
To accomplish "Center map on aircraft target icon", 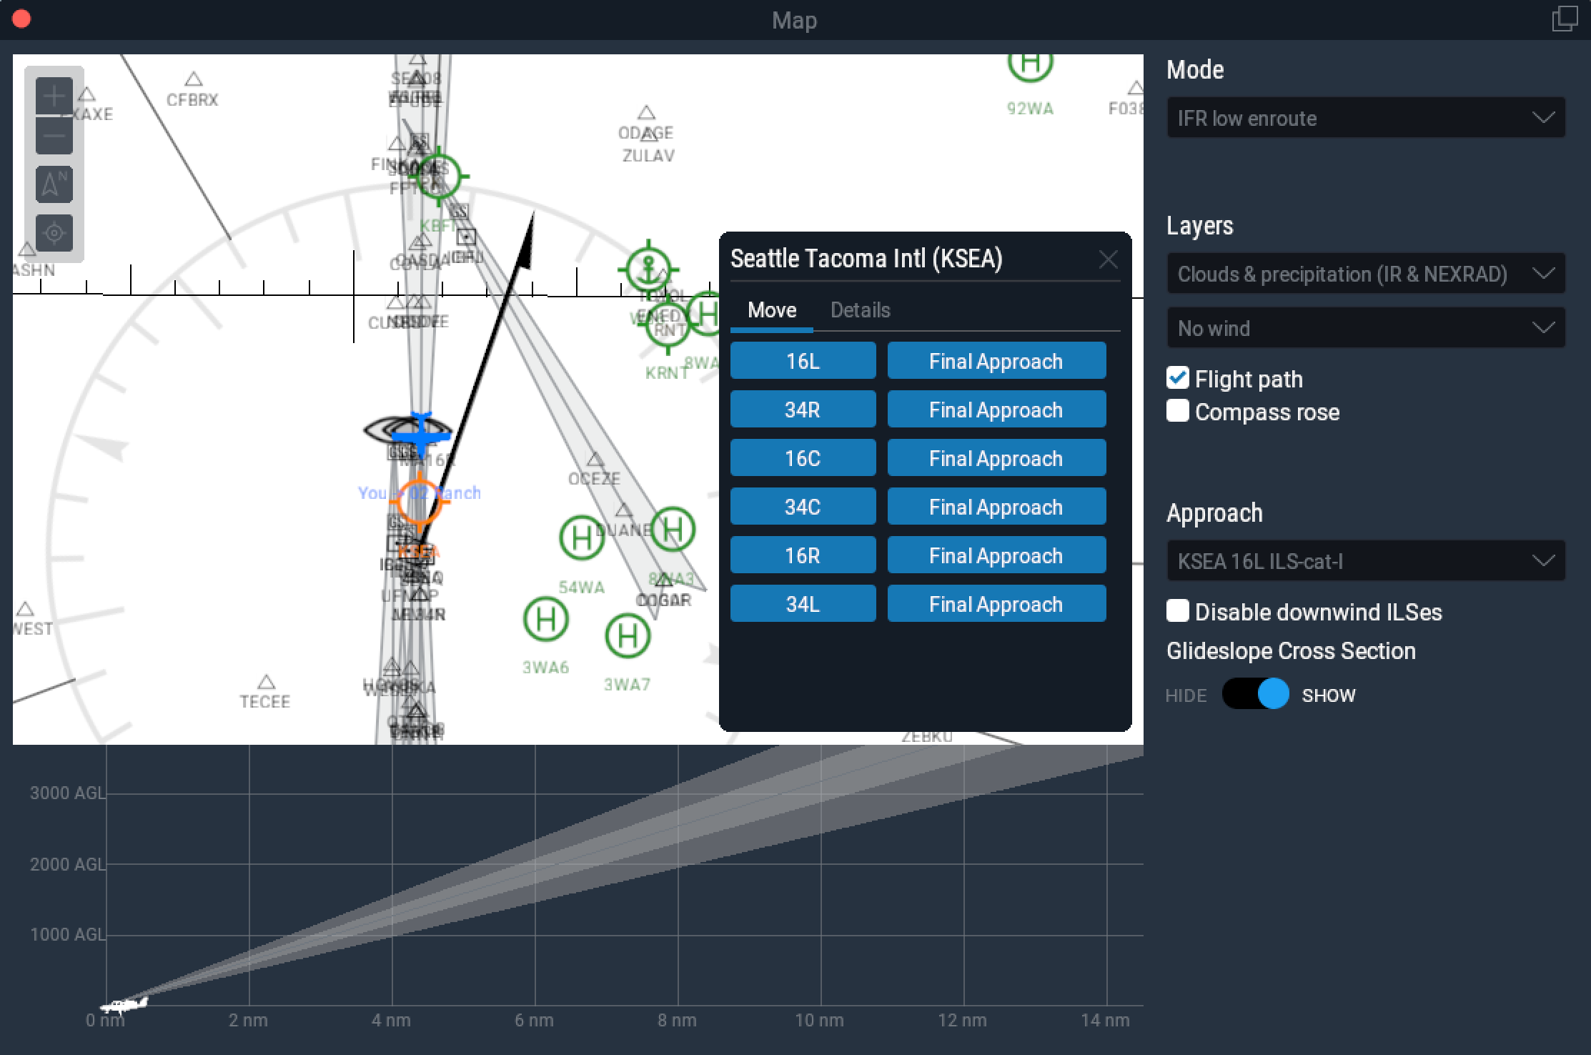I will [54, 232].
